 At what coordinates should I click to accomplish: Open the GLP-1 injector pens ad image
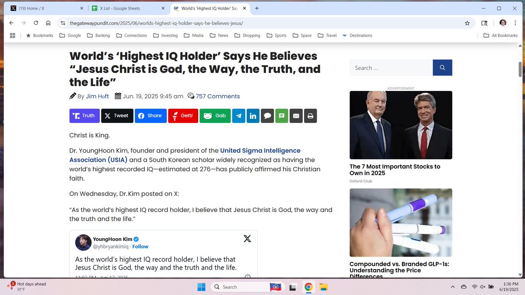(x=401, y=222)
